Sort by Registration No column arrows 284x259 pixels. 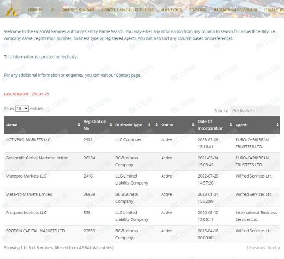111,125
